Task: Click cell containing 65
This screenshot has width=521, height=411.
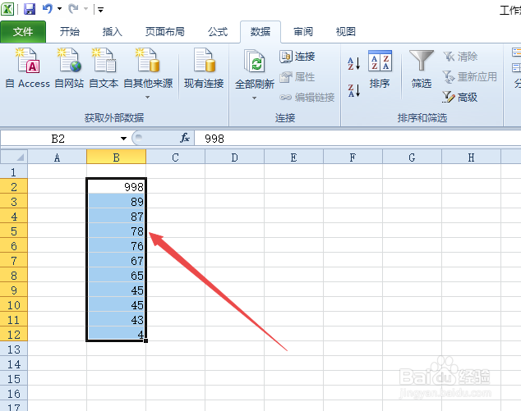Action: (x=117, y=276)
